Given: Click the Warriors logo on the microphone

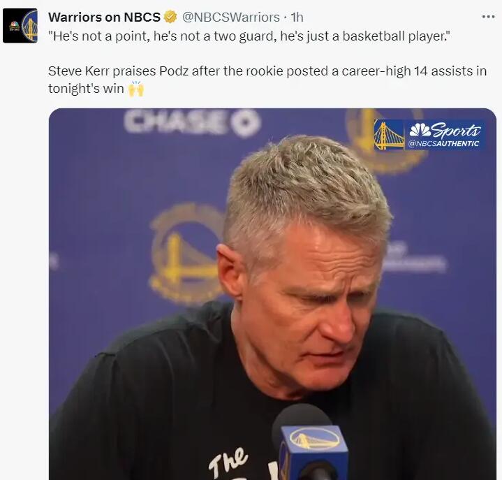Looking at the screenshot, I should (x=314, y=439).
